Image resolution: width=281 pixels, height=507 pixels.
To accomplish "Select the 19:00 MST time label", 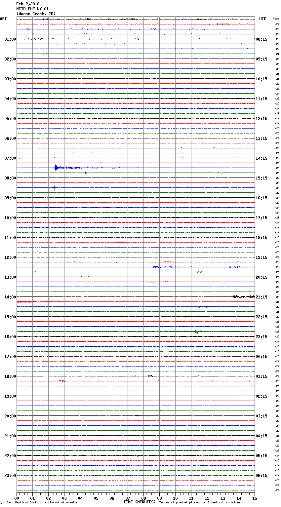I will click(10, 396).
